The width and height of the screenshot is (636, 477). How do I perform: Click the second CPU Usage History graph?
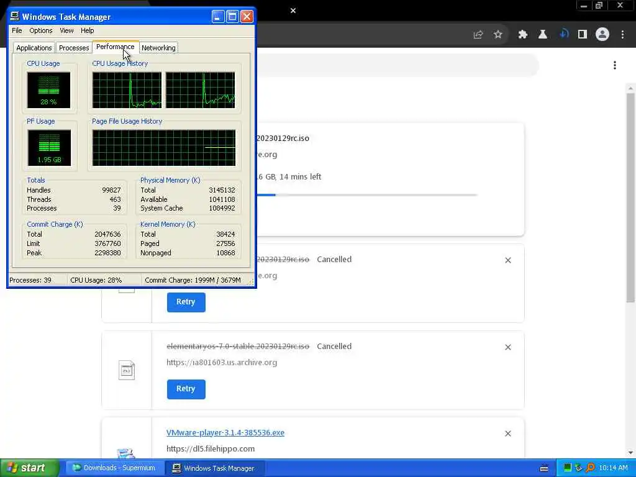201,90
